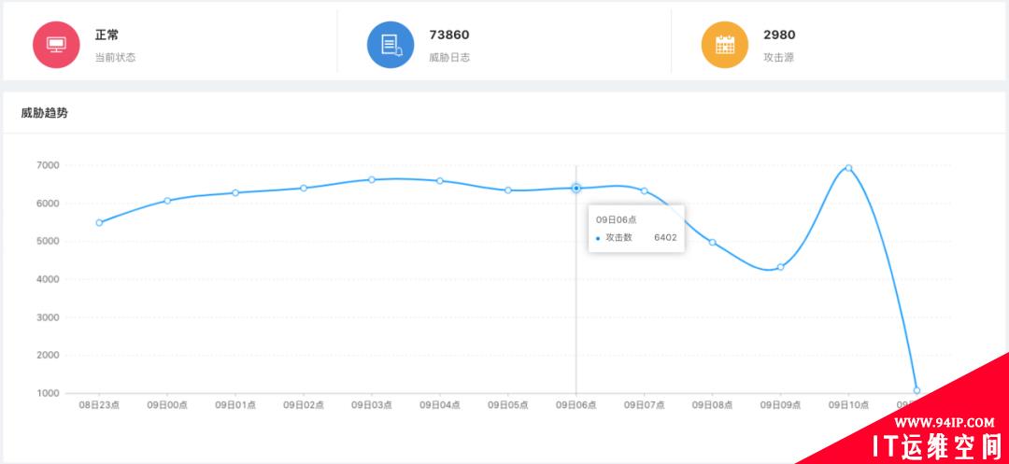The height and width of the screenshot is (464, 1009).
Task: Click the tooltip's 09日06点 heading
Action: (616, 219)
